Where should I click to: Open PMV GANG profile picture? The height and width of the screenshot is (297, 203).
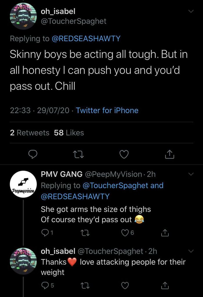[x=23, y=184]
